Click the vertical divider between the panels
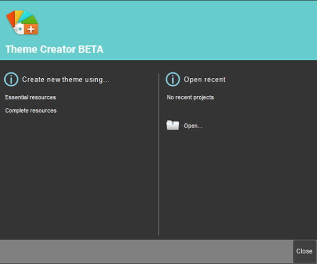317x264 pixels. (x=158, y=159)
